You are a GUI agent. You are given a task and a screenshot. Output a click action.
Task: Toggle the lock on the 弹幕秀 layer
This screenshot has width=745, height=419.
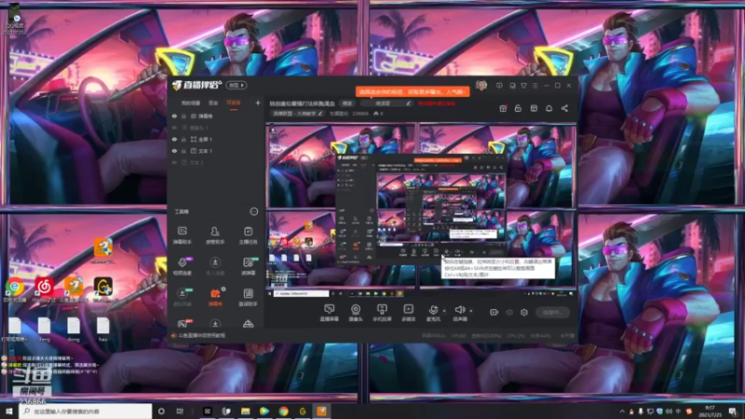183,115
